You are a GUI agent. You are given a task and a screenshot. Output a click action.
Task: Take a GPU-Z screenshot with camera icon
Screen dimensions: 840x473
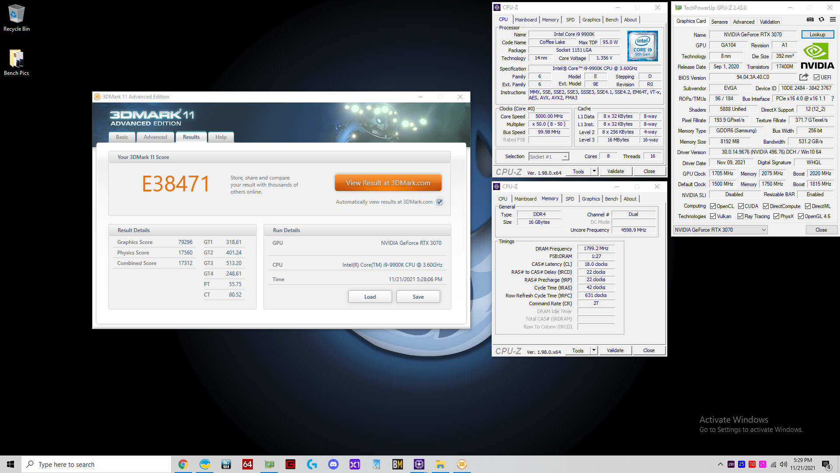tap(810, 20)
